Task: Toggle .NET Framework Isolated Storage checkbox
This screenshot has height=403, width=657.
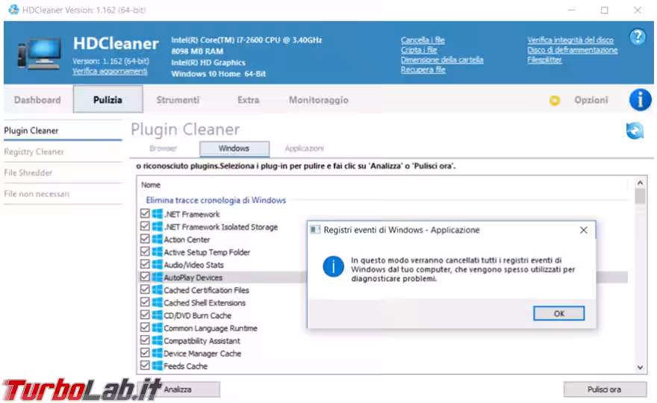Action: click(145, 226)
